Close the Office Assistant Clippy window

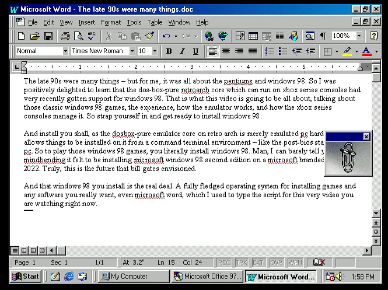(366, 137)
